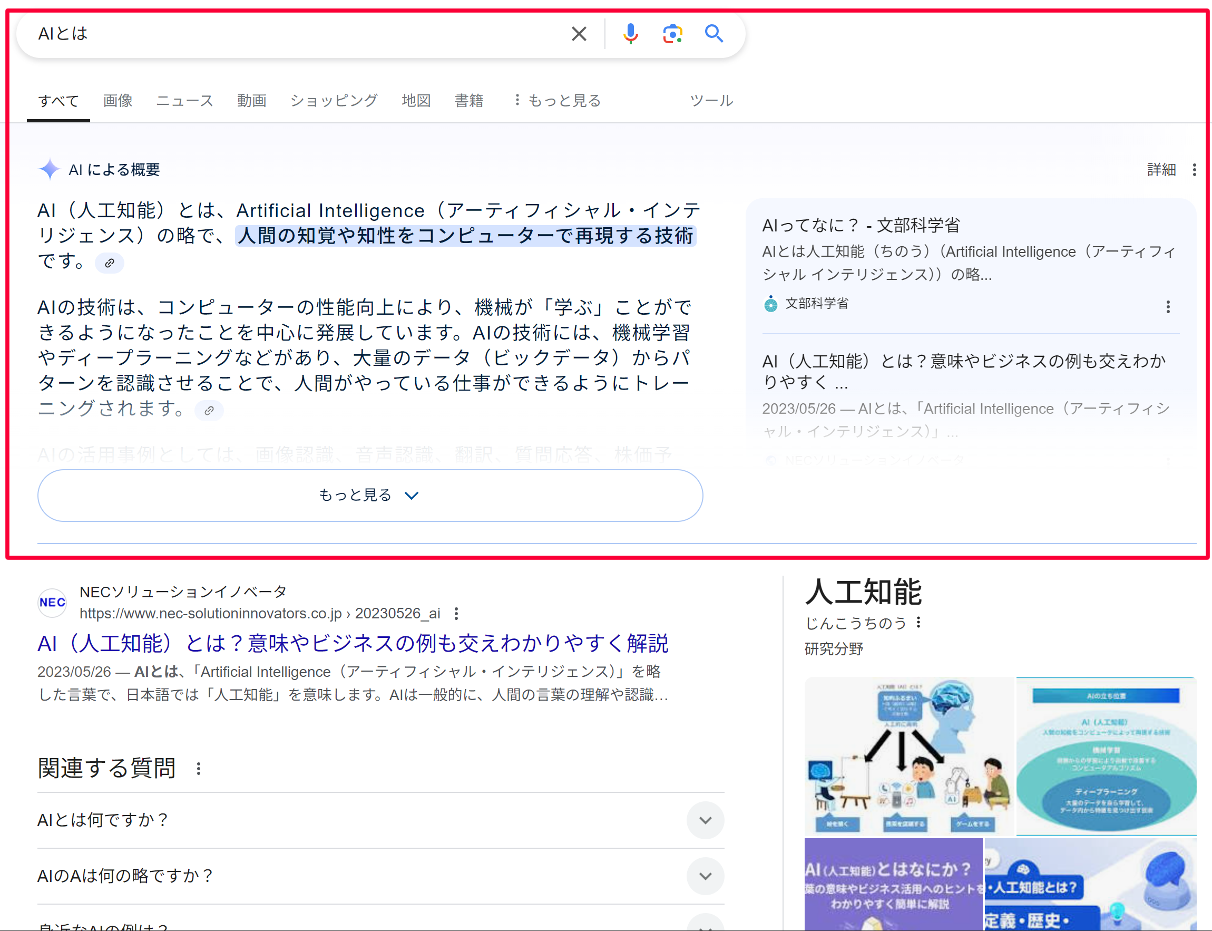
Task: Open Google Lens image search
Action: click(x=672, y=34)
